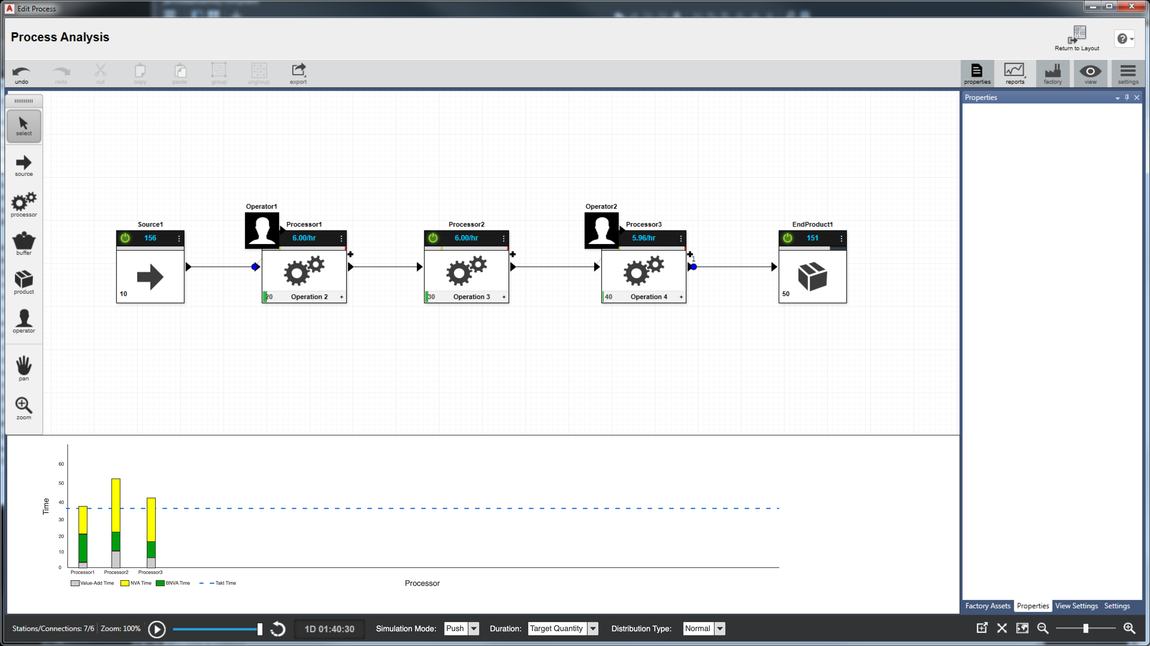Open Processor1 three-dot menu
Image resolution: width=1150 pixels, height=646 pixels.
[341, 239]
